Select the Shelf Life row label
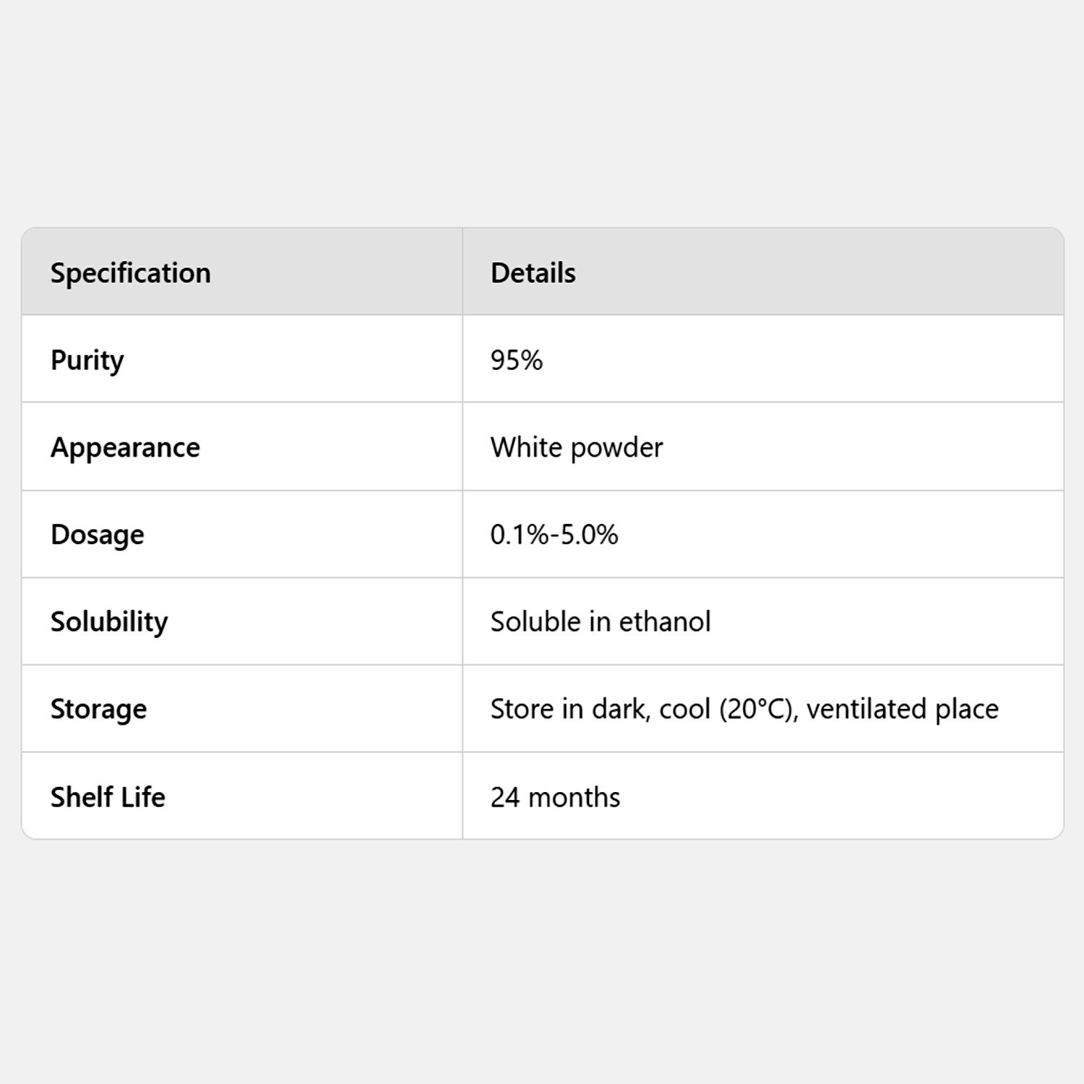 pyautogui.click(x=108, y=797)
